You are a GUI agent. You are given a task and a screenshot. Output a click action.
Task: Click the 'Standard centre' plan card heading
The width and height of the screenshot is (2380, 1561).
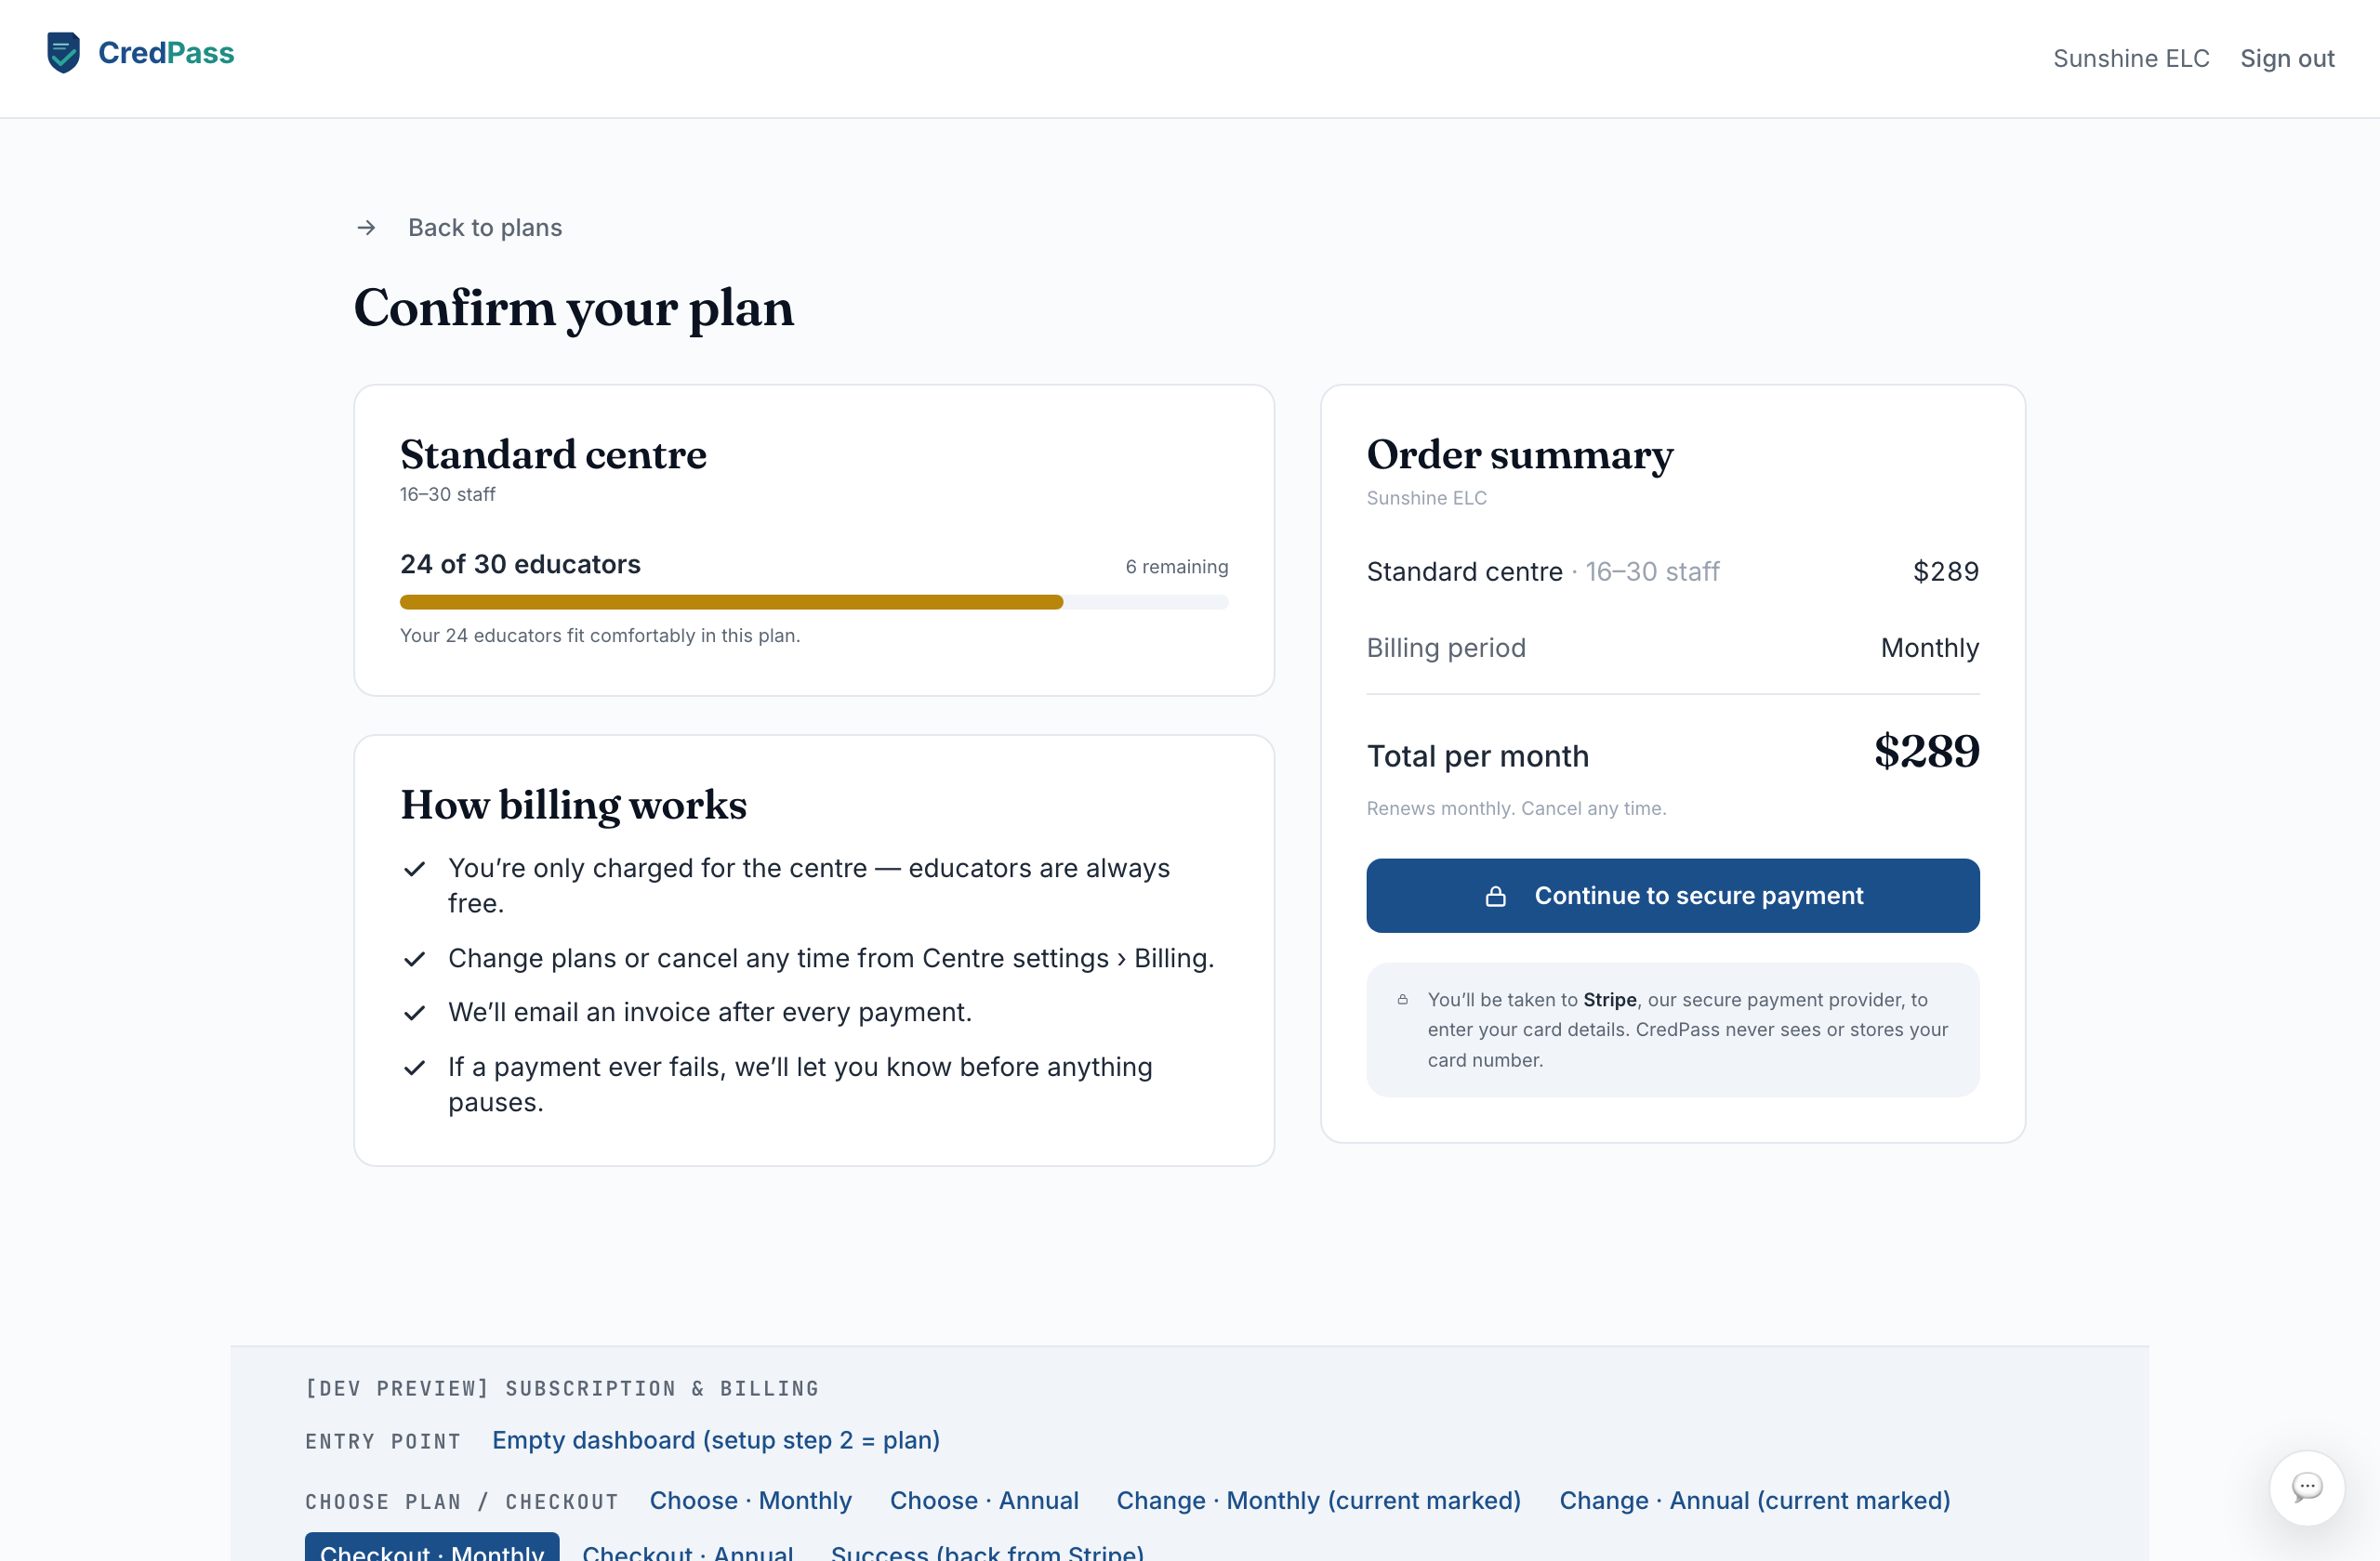tap(553, 454)
